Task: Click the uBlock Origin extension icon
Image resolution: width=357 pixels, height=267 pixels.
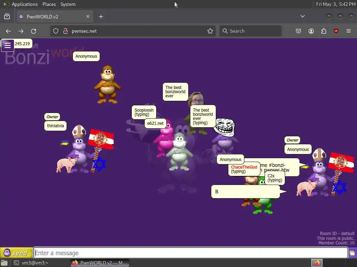Action: tap(336, 31)
